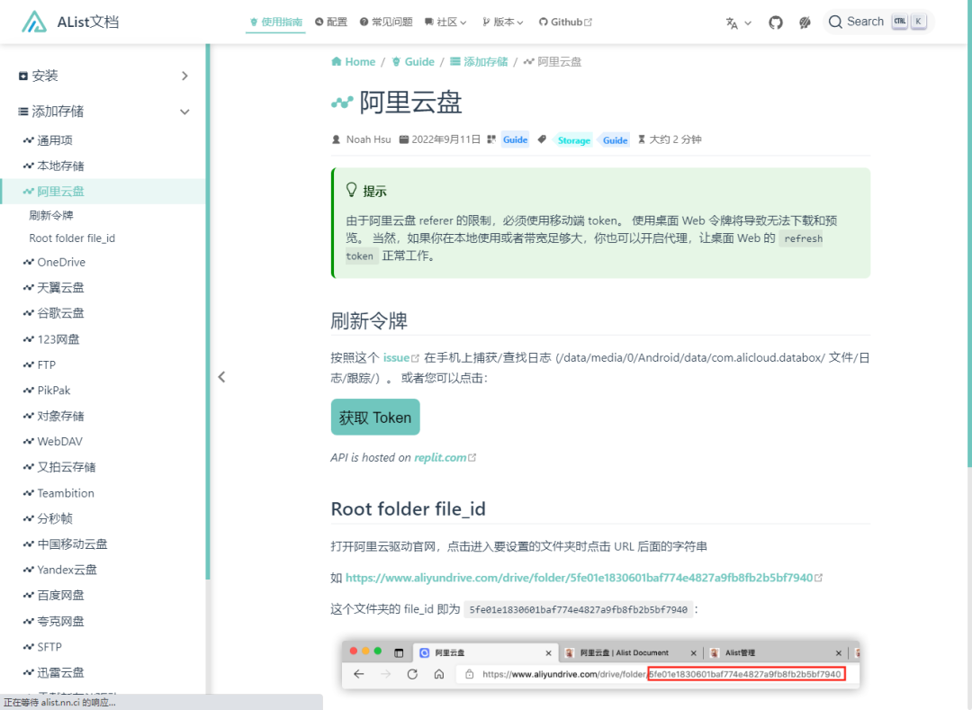The height and width of the screenshot is (710, 972).
Task: Open the theme appearance settings icon
Action: tap(805, 22)
